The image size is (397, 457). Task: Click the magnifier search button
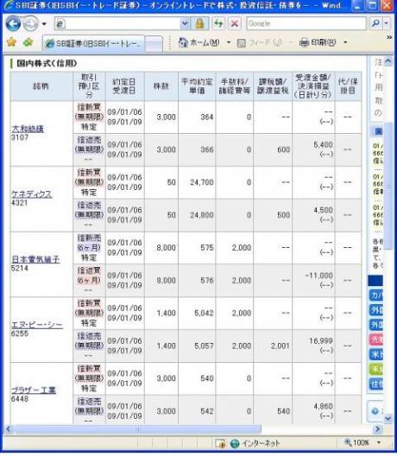coord(375,23)
